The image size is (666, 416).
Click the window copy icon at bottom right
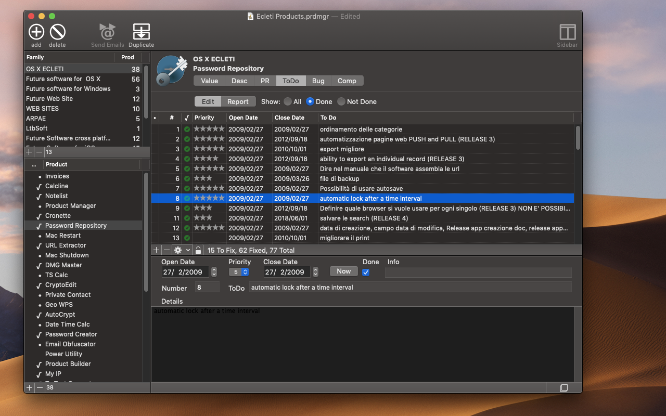click(563, 388)
